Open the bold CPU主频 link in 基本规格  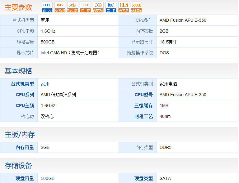pyautogui.click(x=25, y=105)
